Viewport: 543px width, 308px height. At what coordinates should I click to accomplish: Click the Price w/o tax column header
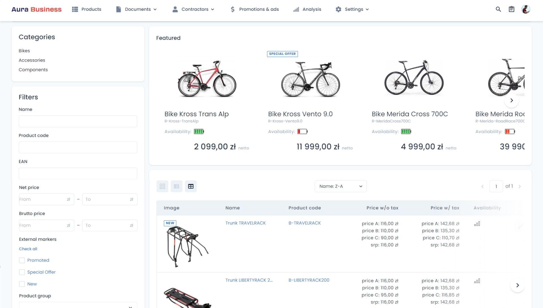point(382,208)
